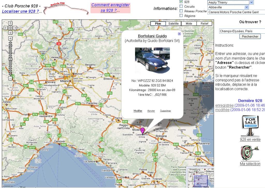
Task: Enable the Régions checkbox
Action: (x=181, y=16)
